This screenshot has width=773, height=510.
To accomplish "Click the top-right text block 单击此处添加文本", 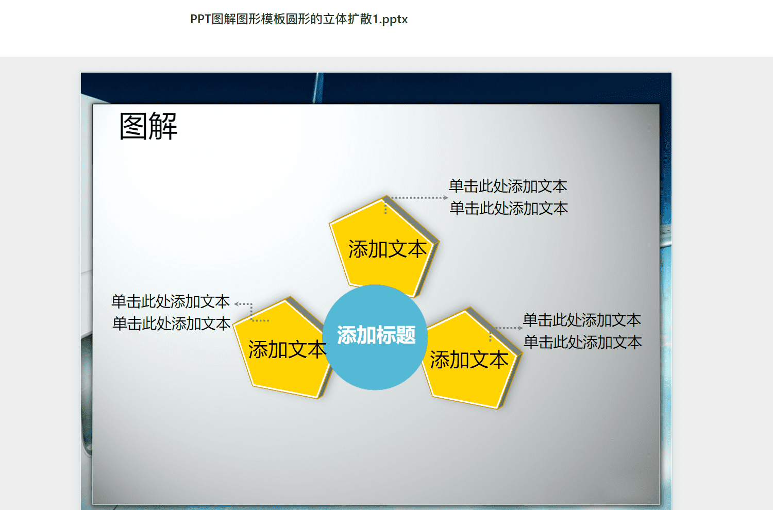I will click(508, 197).
